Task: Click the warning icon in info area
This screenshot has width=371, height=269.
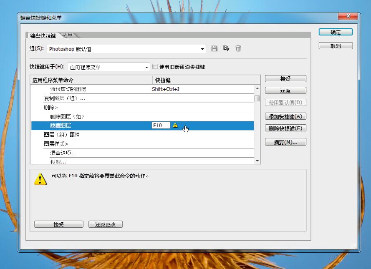Action: 40,180
